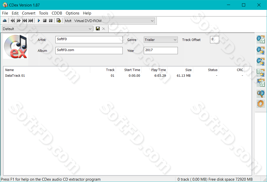Click the fifth icon in the right sidebar
Image resolution: width=267 pixels, height=182 pixels.
pyautogui.click(x=261, y=83)
